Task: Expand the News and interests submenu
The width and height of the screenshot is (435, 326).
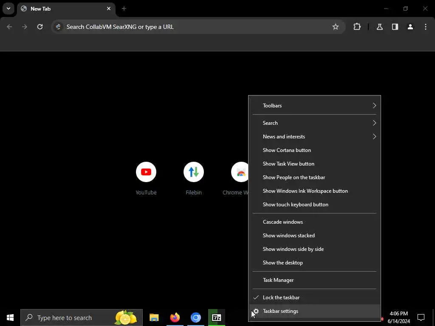Action: 315,136
